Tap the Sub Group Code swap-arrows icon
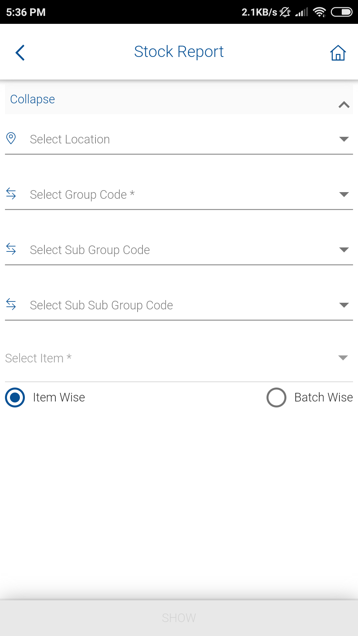The width and height of the screenshot is (358, 636). 11,249
